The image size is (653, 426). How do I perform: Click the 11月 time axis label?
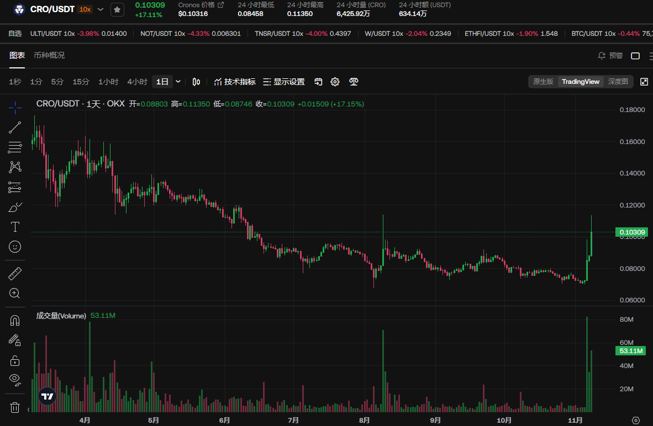coord(575,420)
